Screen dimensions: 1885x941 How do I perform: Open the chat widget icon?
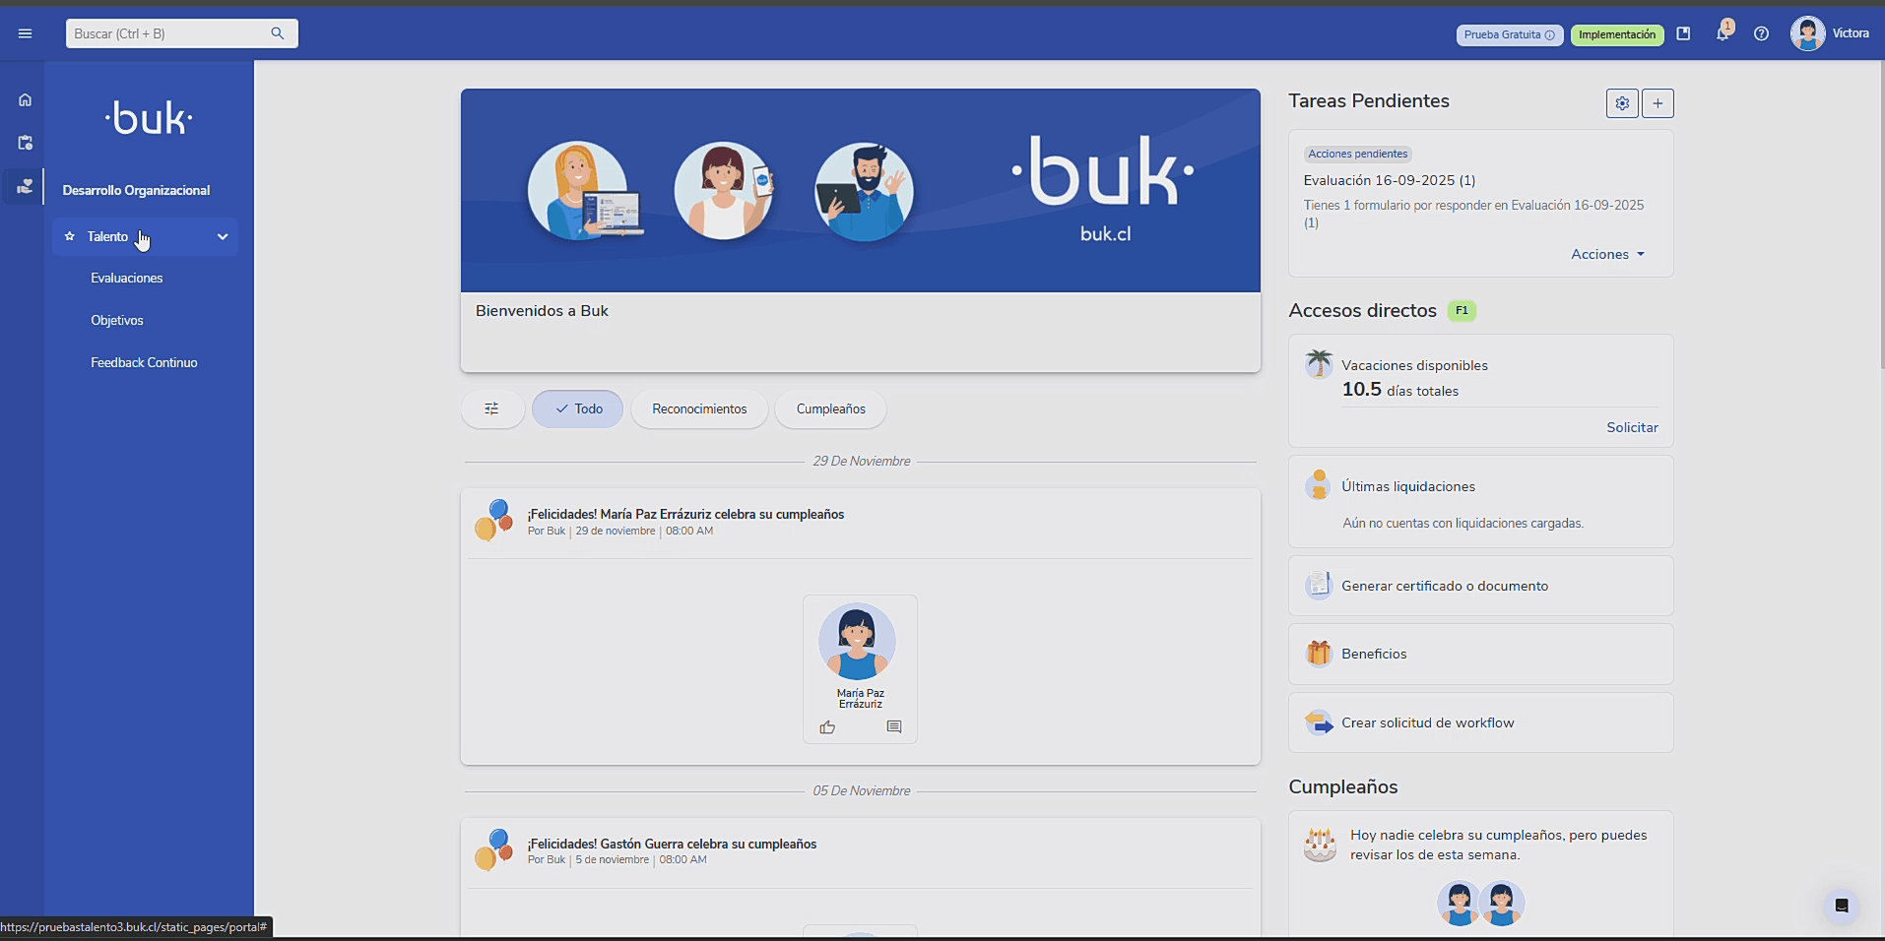(x=1841, y=906)
